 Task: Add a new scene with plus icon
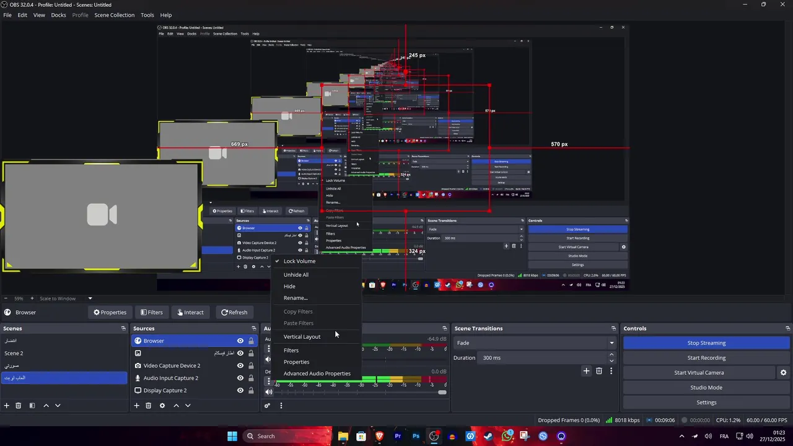[x=7, y=406]
